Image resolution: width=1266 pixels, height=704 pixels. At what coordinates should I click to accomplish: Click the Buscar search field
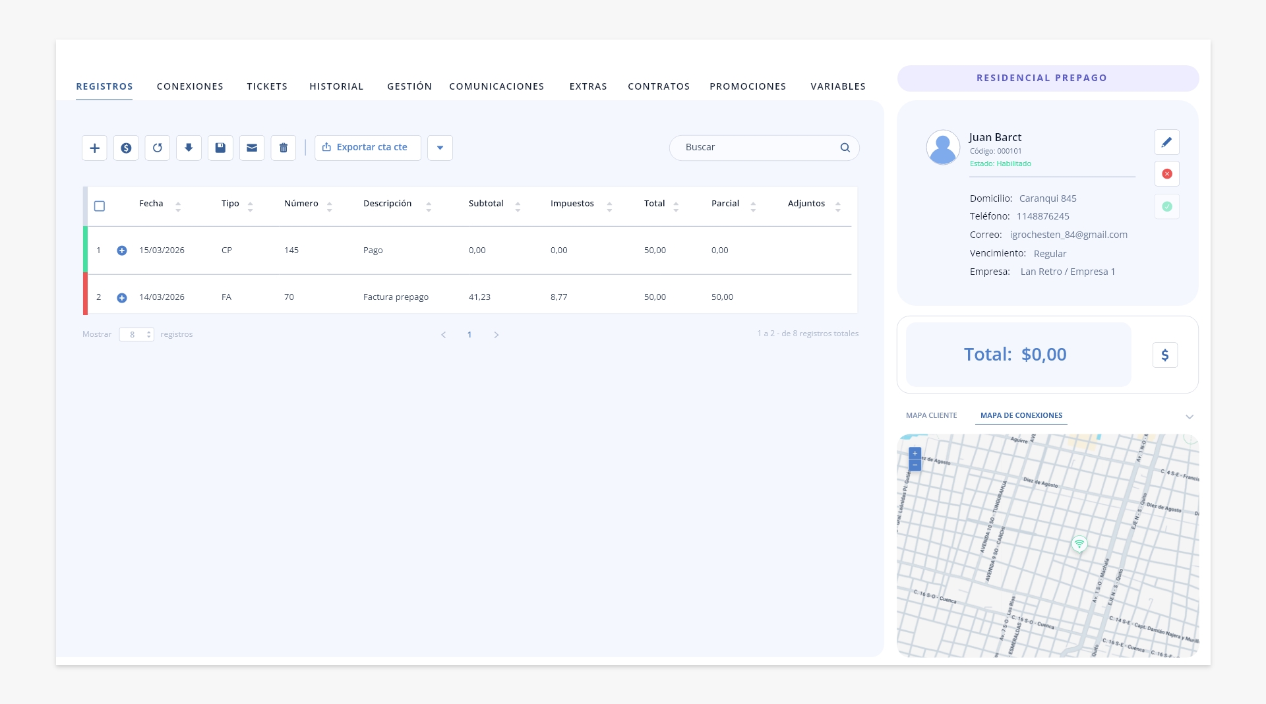764,148
